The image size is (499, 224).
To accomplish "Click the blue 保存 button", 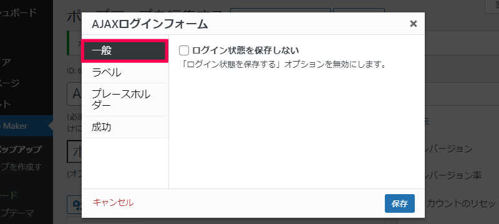I will 399,203.
